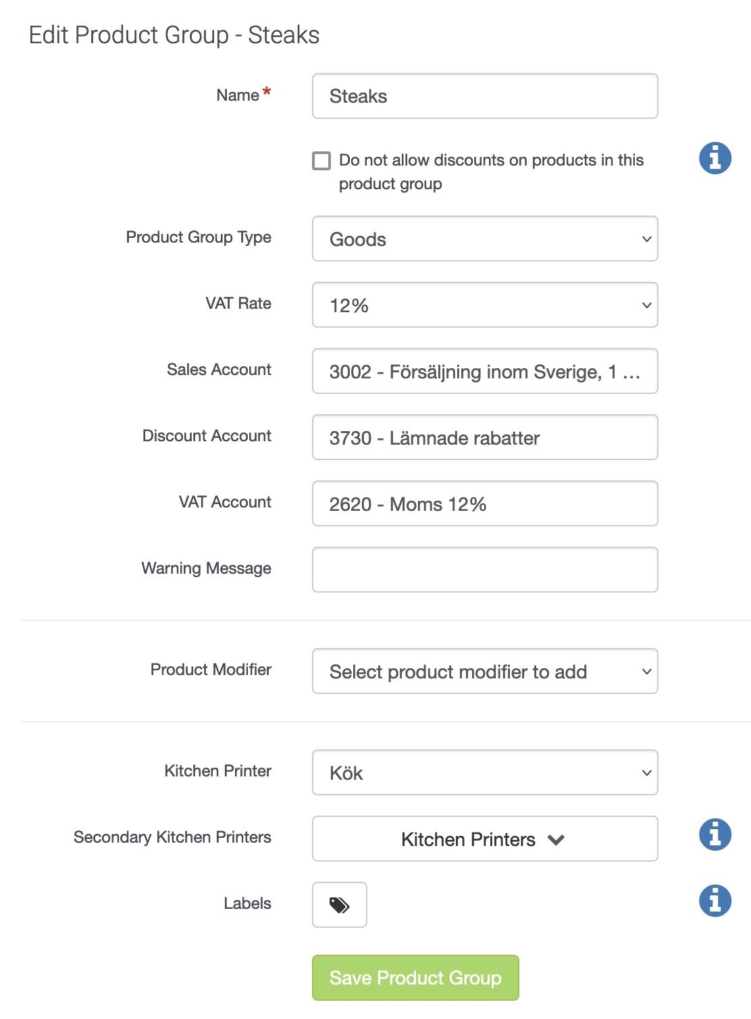Click the Name field label
The image size is (751, 1019).
tap(238, 95)
